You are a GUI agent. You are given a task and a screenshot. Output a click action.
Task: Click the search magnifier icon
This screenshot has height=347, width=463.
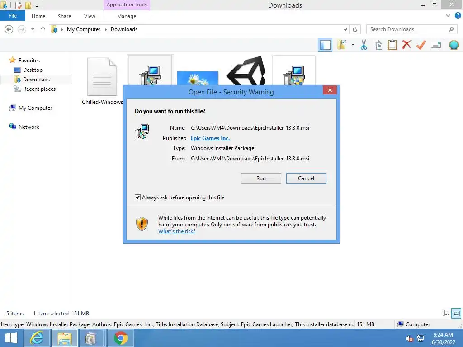[x=451, y=29]
